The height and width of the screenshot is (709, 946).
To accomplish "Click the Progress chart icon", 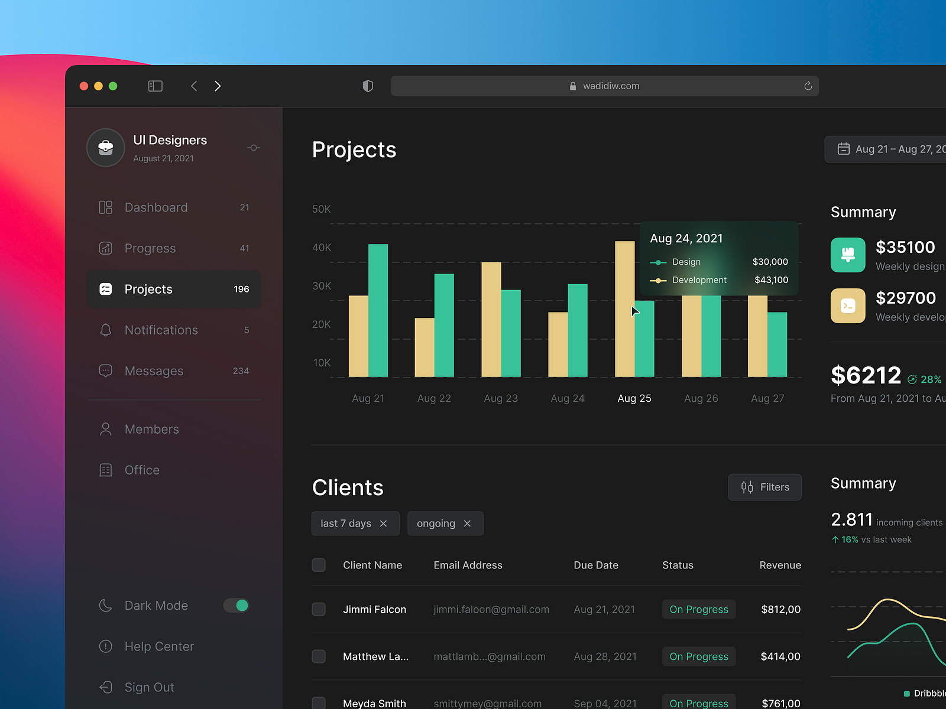I will click(106, 248).
